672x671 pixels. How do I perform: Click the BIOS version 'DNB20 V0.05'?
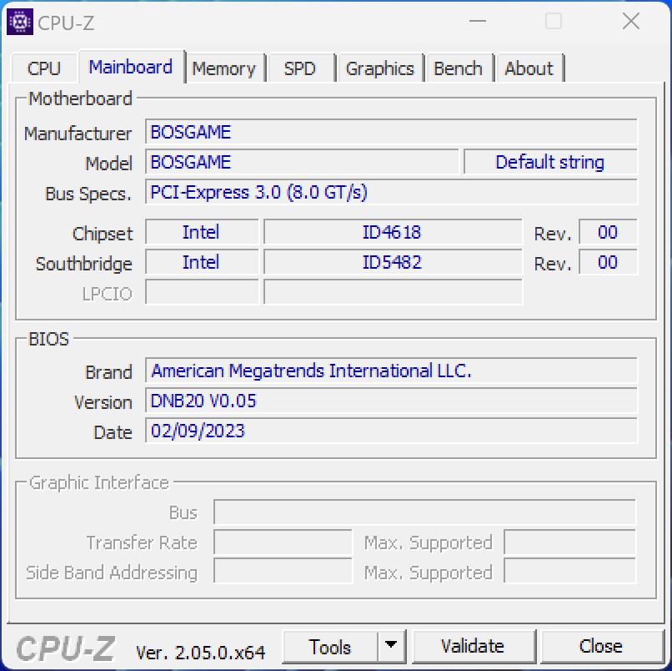391,401
